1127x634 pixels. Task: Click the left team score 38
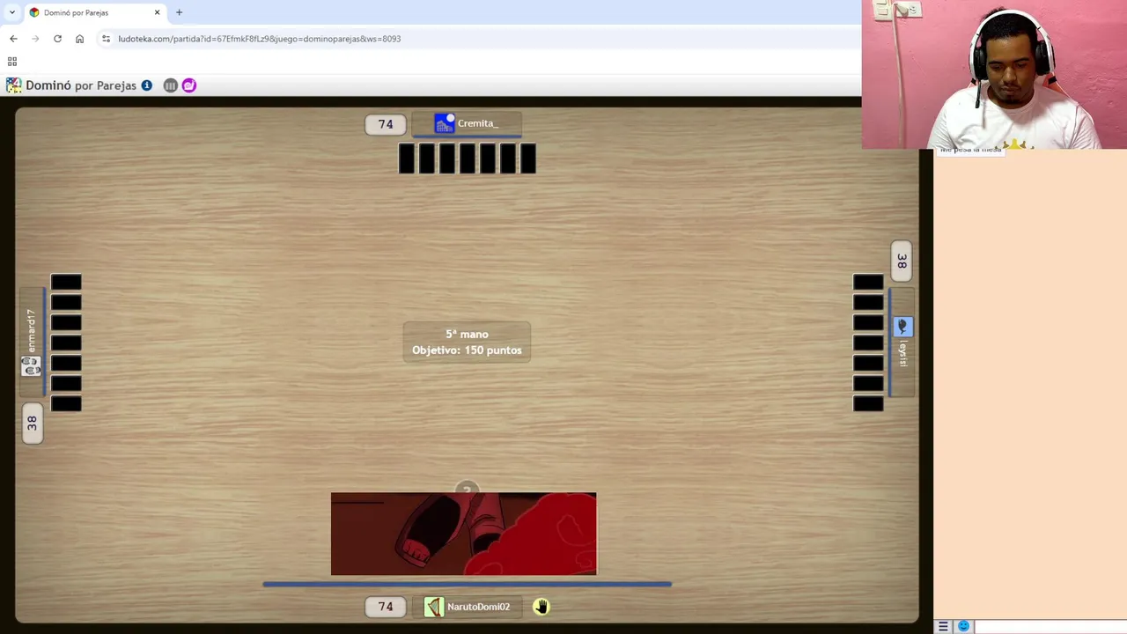pyautogui.click(x=33, y=424)
